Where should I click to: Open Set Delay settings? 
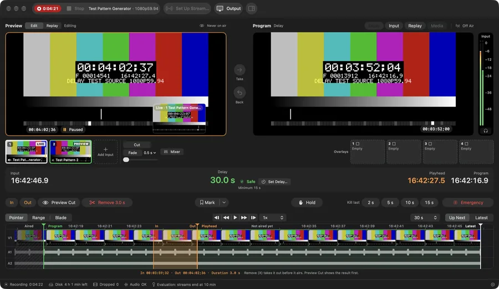[274, 182]
